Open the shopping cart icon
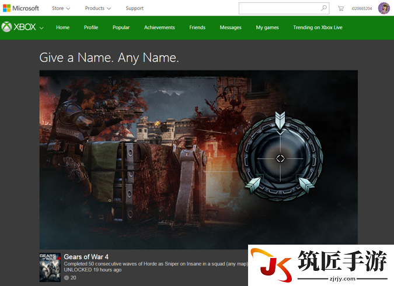Image resolution: width=394 pixels, height=286 pixels. coord(341,9)
